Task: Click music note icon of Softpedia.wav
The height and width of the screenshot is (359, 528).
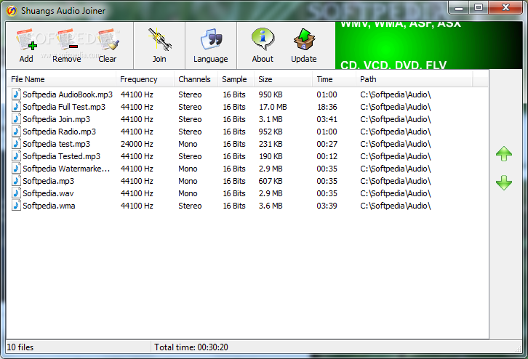Action: 16,193
